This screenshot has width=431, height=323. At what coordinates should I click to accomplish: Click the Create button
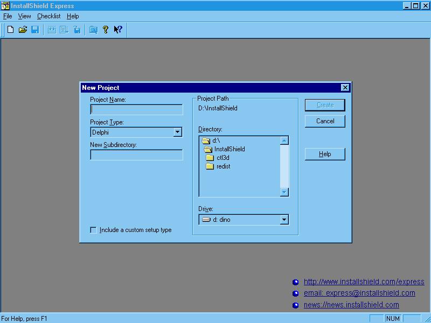coord(325,105)
